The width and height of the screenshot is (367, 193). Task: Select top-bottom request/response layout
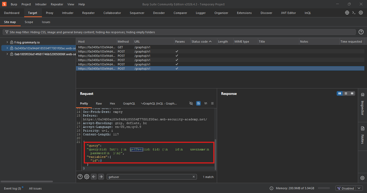(346, 93)
